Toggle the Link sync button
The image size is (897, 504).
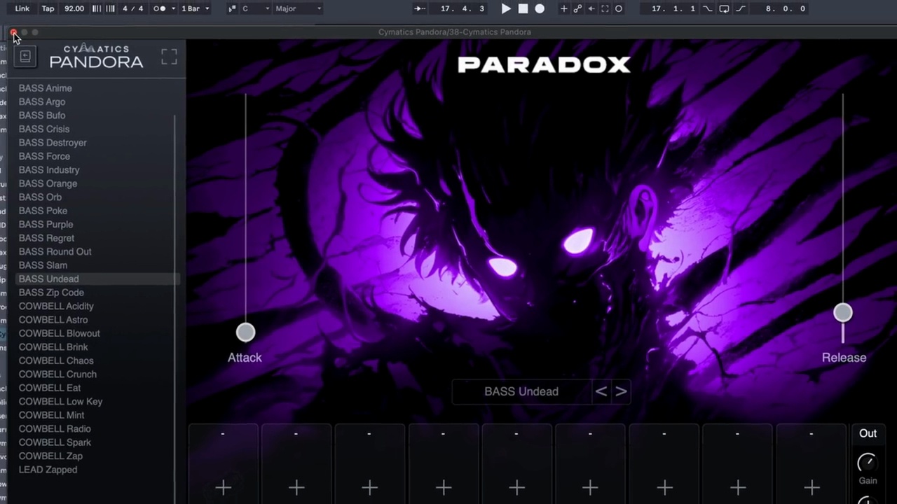pos(22,8)
